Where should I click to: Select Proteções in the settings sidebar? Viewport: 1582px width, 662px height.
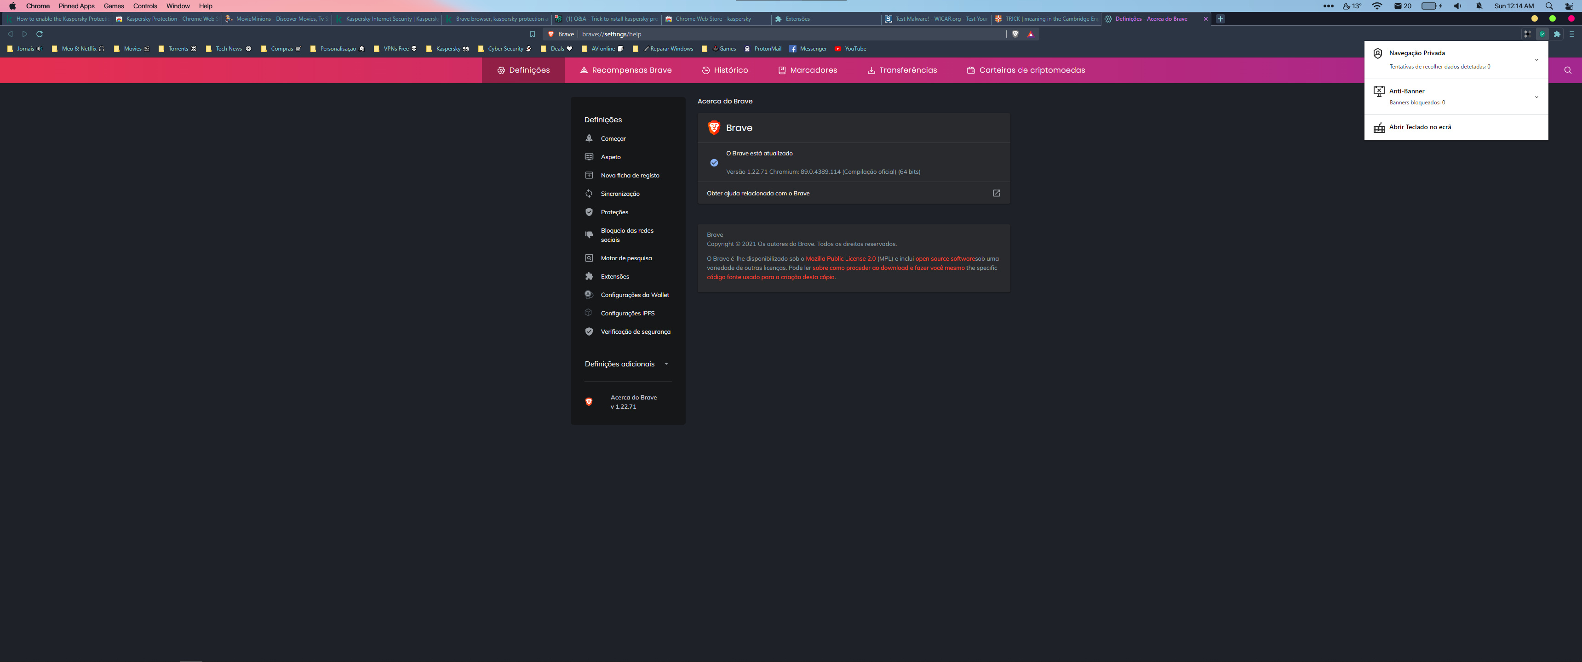614,212
